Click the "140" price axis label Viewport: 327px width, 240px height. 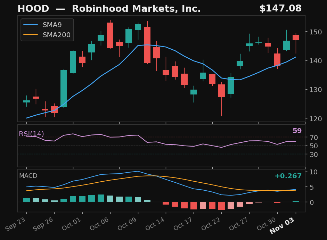pos(316,61)
